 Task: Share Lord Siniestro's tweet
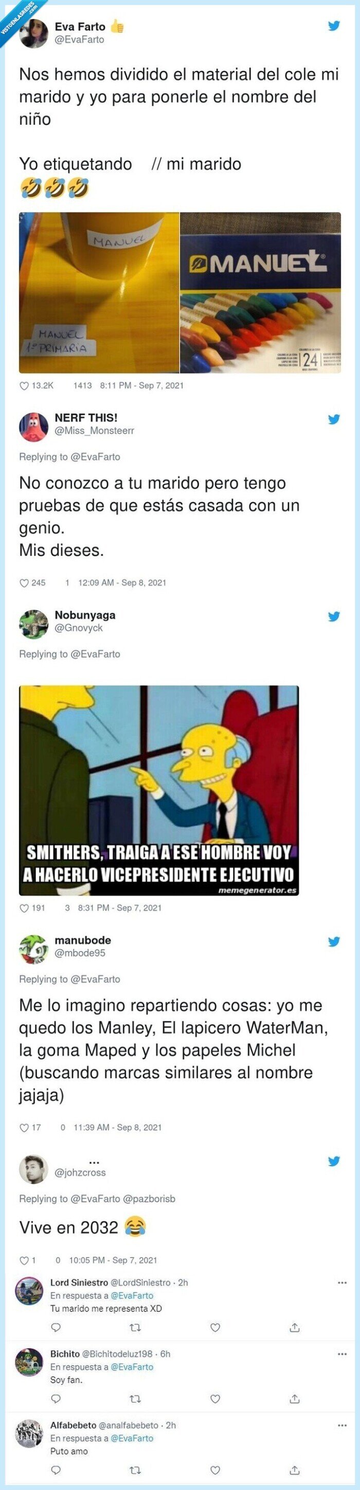pos(295,1328)
